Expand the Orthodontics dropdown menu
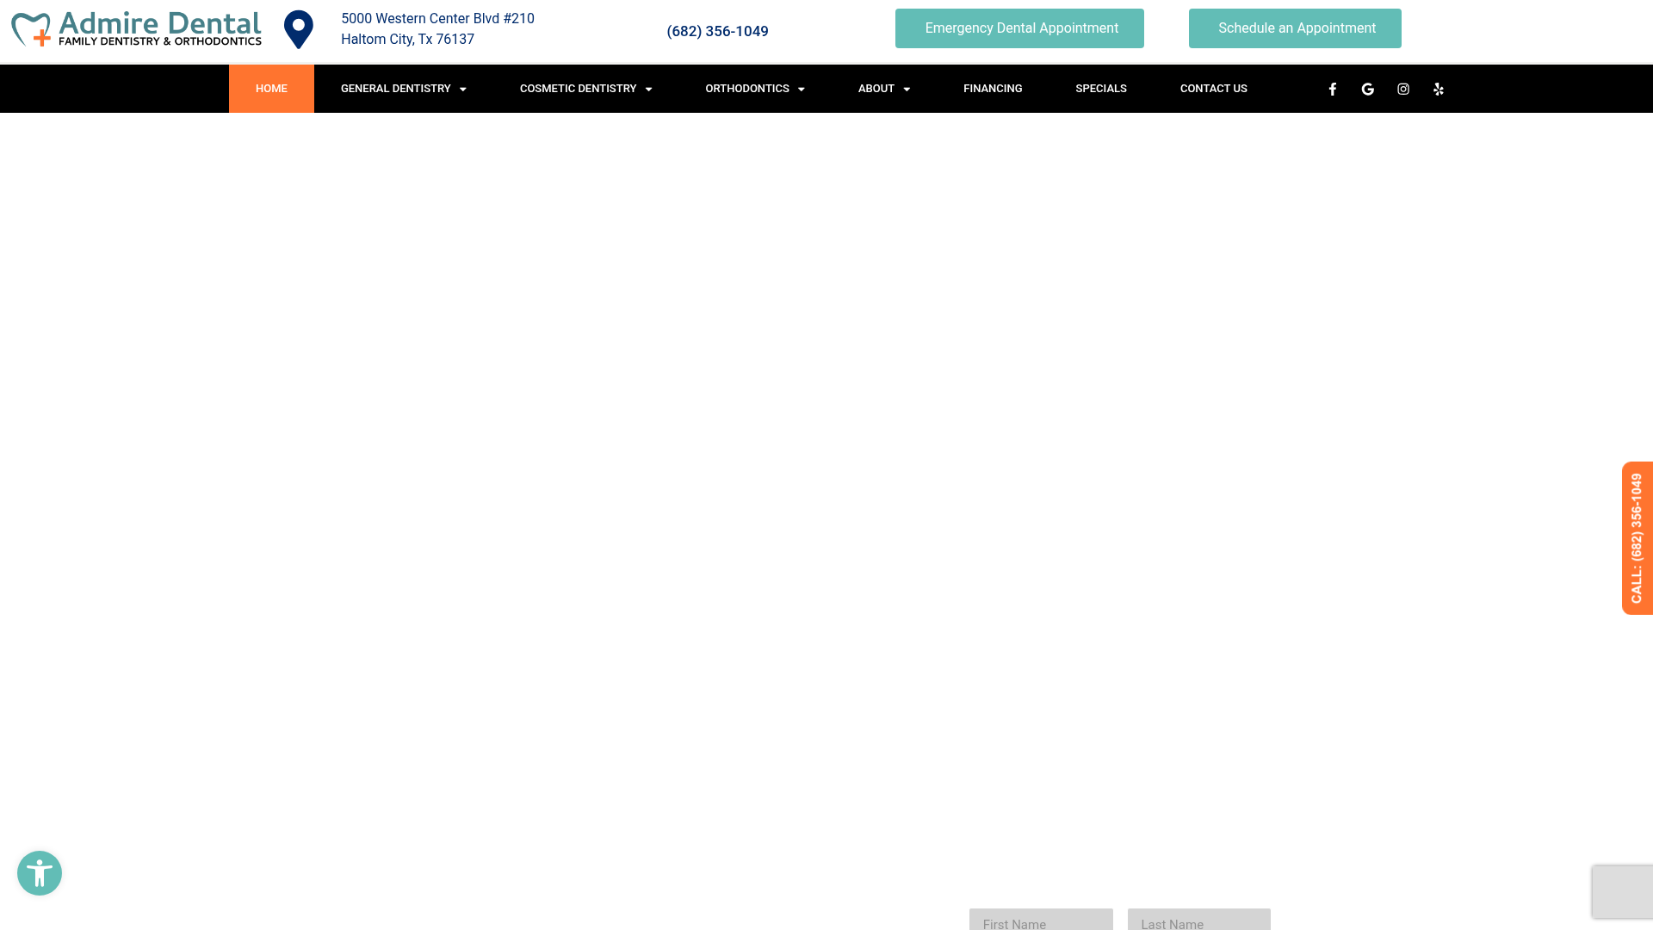Viewport: 1653px width, 930px height. [754, 89]
